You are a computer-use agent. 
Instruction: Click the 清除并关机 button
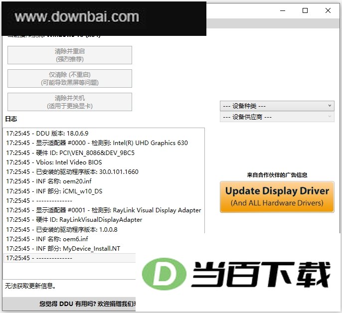pyautogui.click(x=70, y=102)
